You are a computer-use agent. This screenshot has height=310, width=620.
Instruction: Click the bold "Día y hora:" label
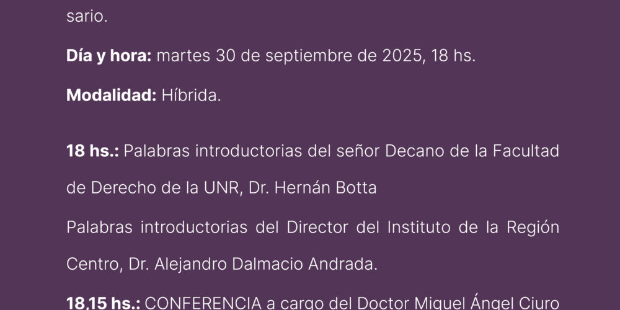point(108,56)
